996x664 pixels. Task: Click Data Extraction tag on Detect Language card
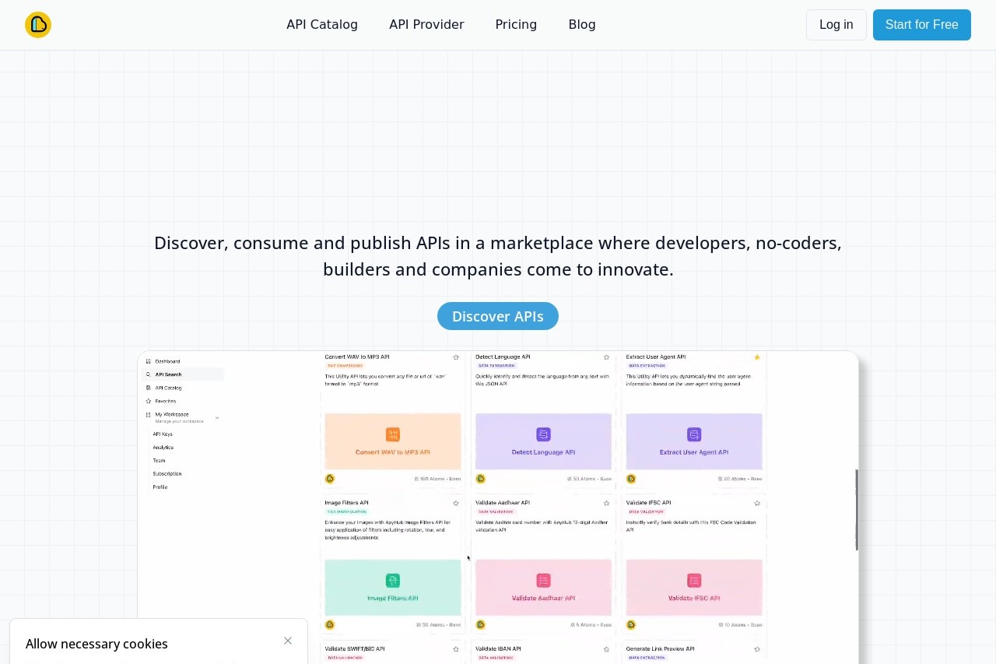coord(496,366)
